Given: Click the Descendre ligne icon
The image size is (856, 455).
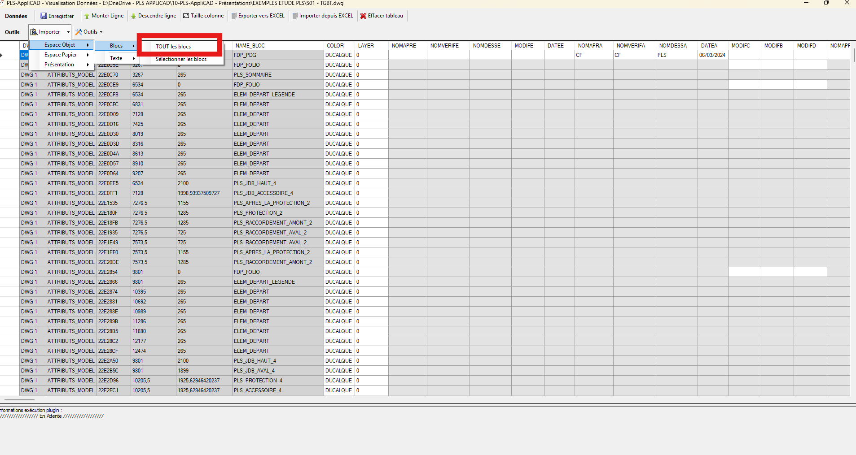Looking at the screenshot, I should point(133,16).
